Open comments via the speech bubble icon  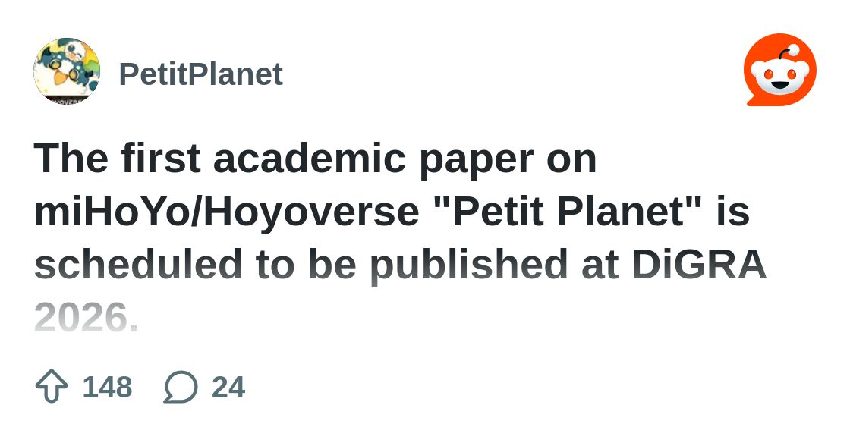pyautogui.click(x=181, y=387)
